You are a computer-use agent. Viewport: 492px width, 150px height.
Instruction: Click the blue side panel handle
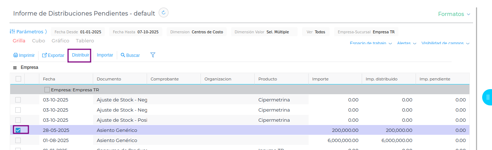(x=487, y=97)
